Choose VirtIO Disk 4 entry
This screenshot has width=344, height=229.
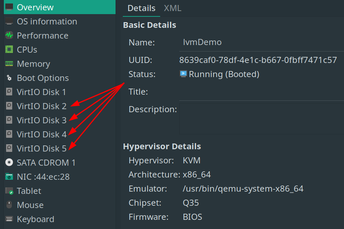(x=41, y=134)
